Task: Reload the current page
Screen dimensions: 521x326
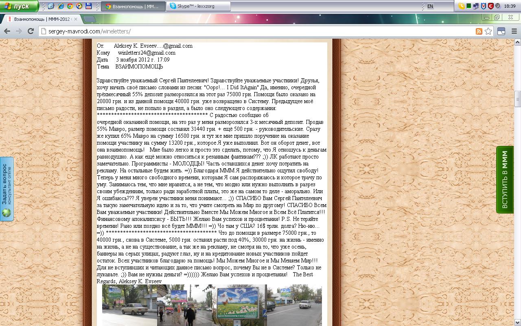Action: point(31,31)
